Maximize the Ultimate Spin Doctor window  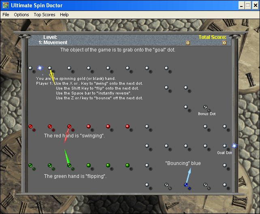(x=247, y=5)
